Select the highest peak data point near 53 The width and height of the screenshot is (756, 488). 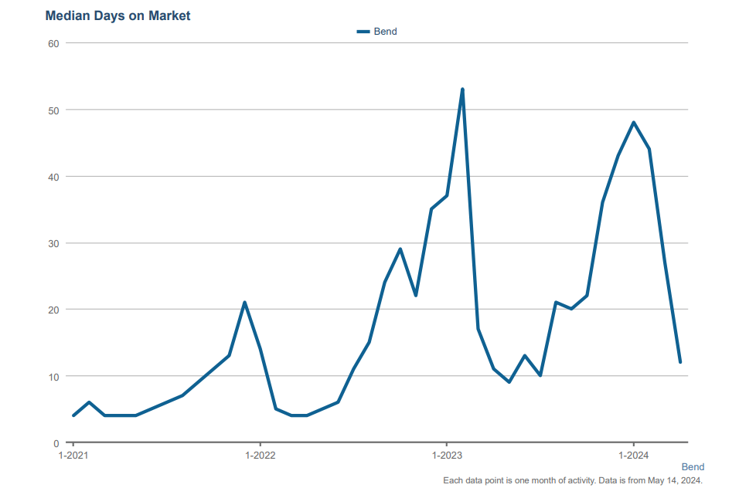tap(462, 90)
